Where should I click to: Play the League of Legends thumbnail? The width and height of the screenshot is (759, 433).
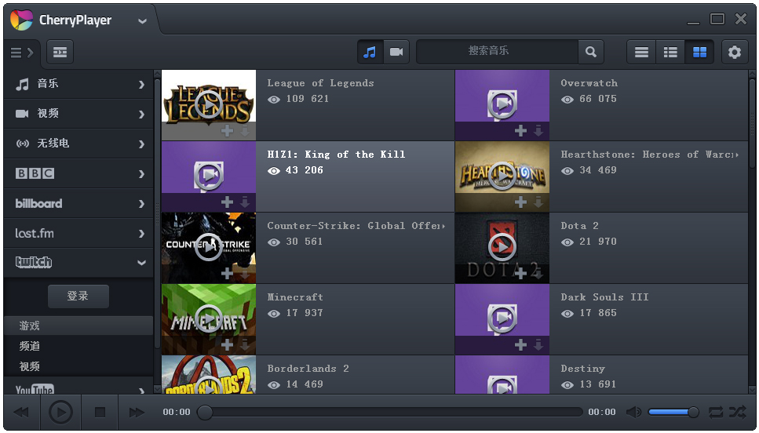pyautogui.click(x=209, y=104)
